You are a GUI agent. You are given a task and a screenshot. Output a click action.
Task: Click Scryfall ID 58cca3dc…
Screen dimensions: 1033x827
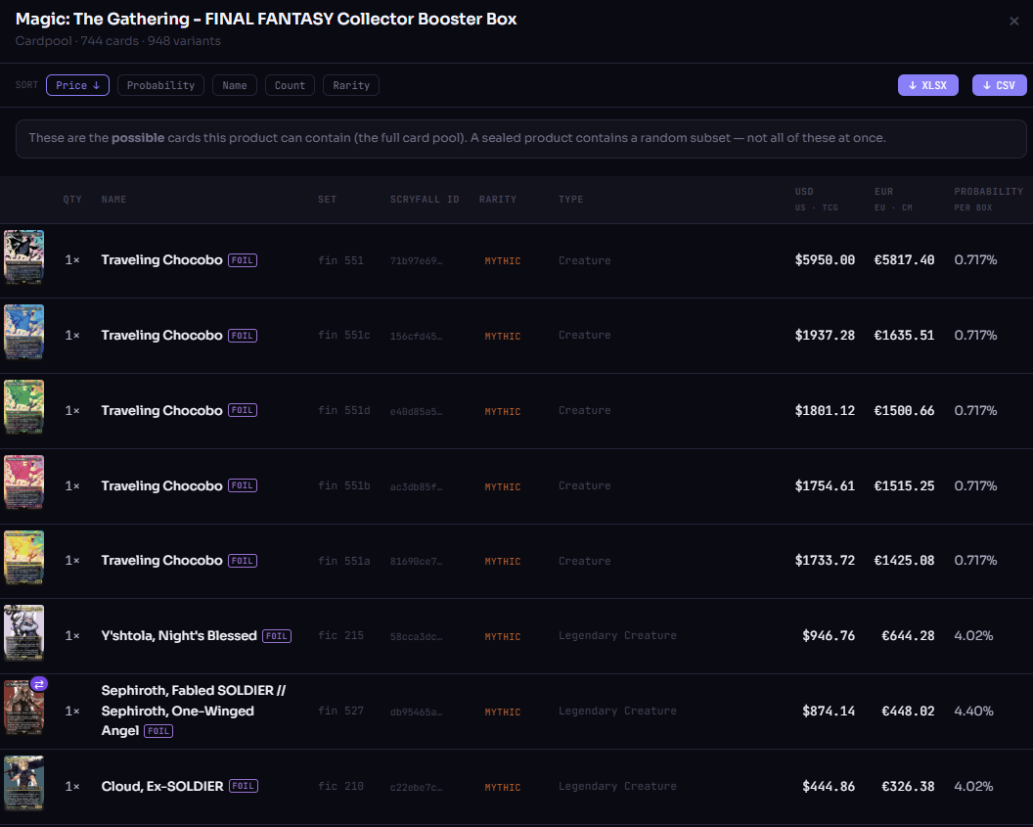(416, 636)
